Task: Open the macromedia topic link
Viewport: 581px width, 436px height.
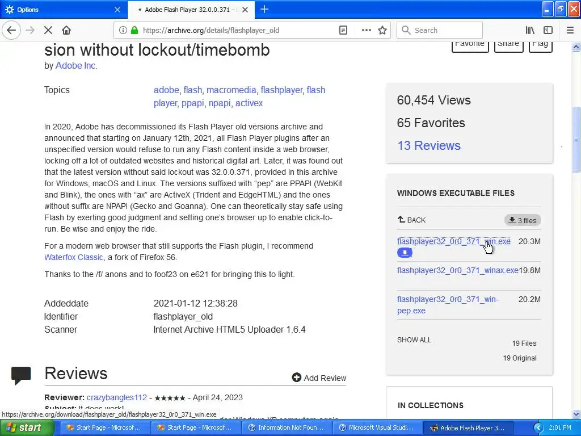Action: tap(231, 90)
